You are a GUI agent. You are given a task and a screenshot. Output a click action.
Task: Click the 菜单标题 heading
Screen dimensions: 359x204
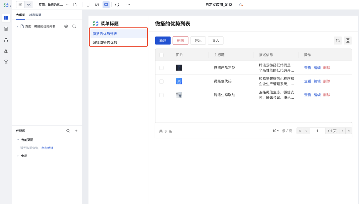109,24
